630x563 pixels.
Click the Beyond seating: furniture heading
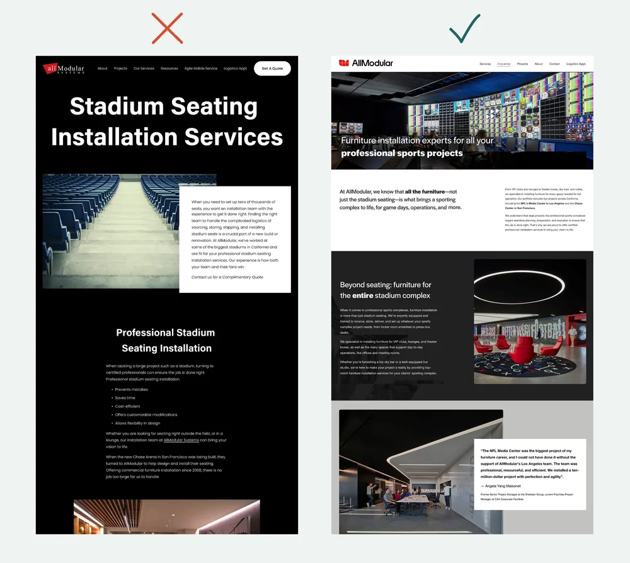(386, 290)
